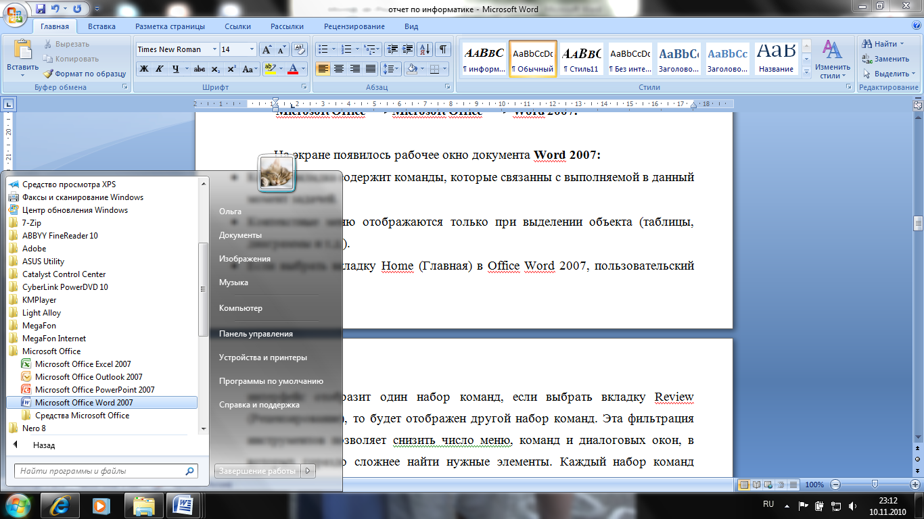Switch to Web Layout view

click(x=768, y=485)
